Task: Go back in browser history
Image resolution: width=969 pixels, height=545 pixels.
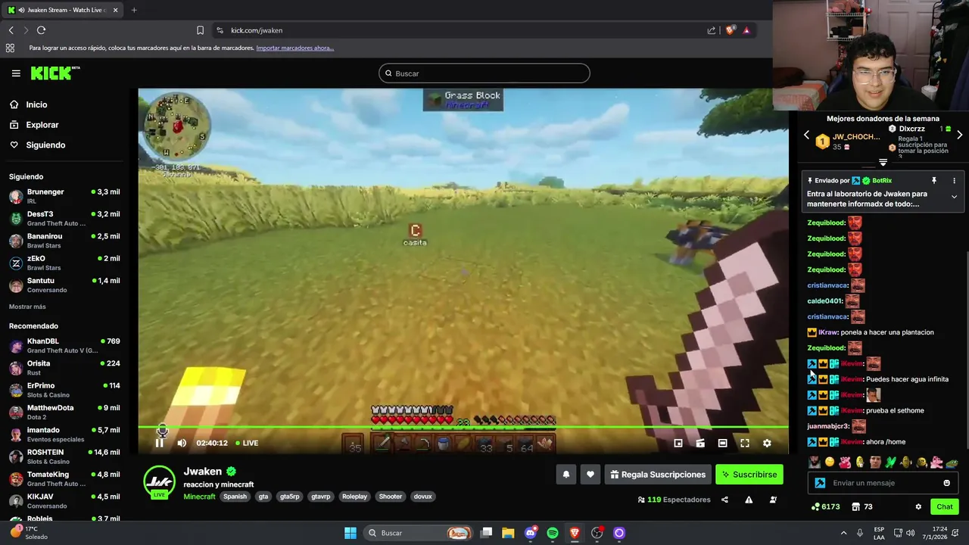Action: [x=11, y=30]
